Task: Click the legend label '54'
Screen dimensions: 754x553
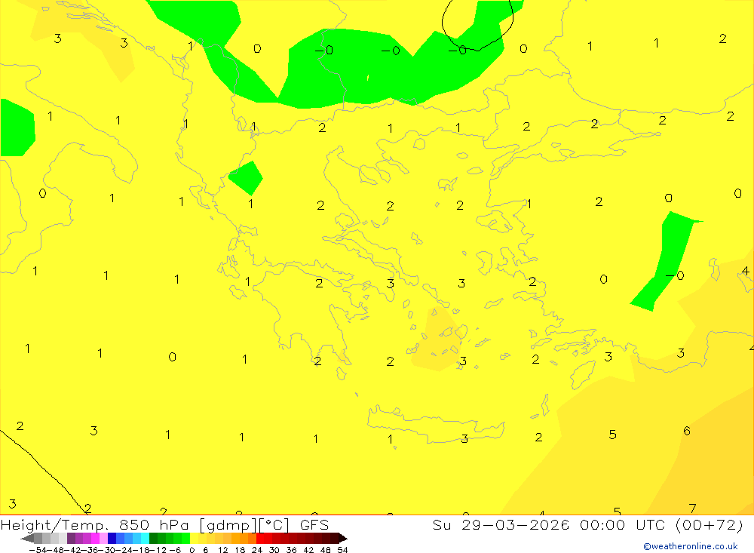Action: (x=342, y=550)
